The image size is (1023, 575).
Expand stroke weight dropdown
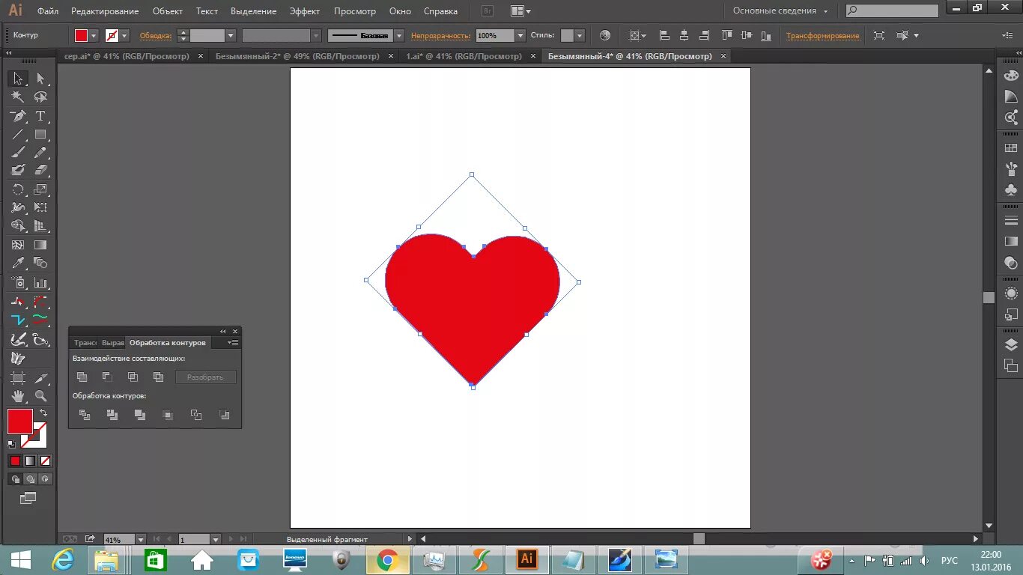click(x=231, y=35)
